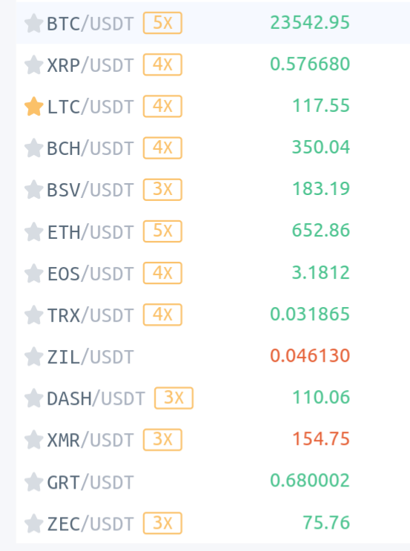The width and height of the screenshot is (410, 551).
Task: Click the ETH/USDT star icon
Action: point(33,231)
